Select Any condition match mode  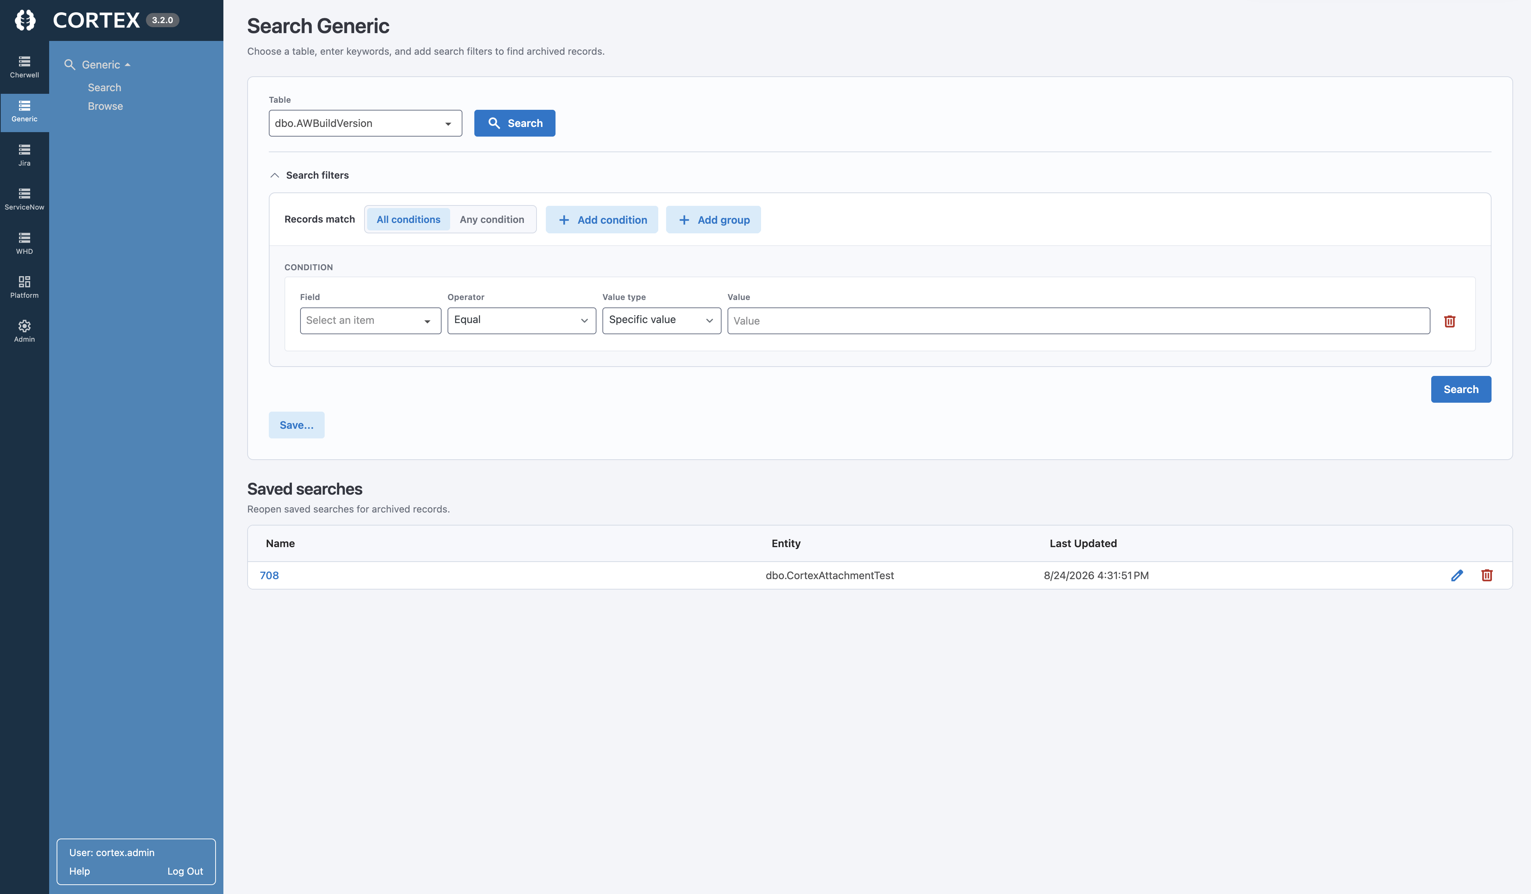(492, 219)
